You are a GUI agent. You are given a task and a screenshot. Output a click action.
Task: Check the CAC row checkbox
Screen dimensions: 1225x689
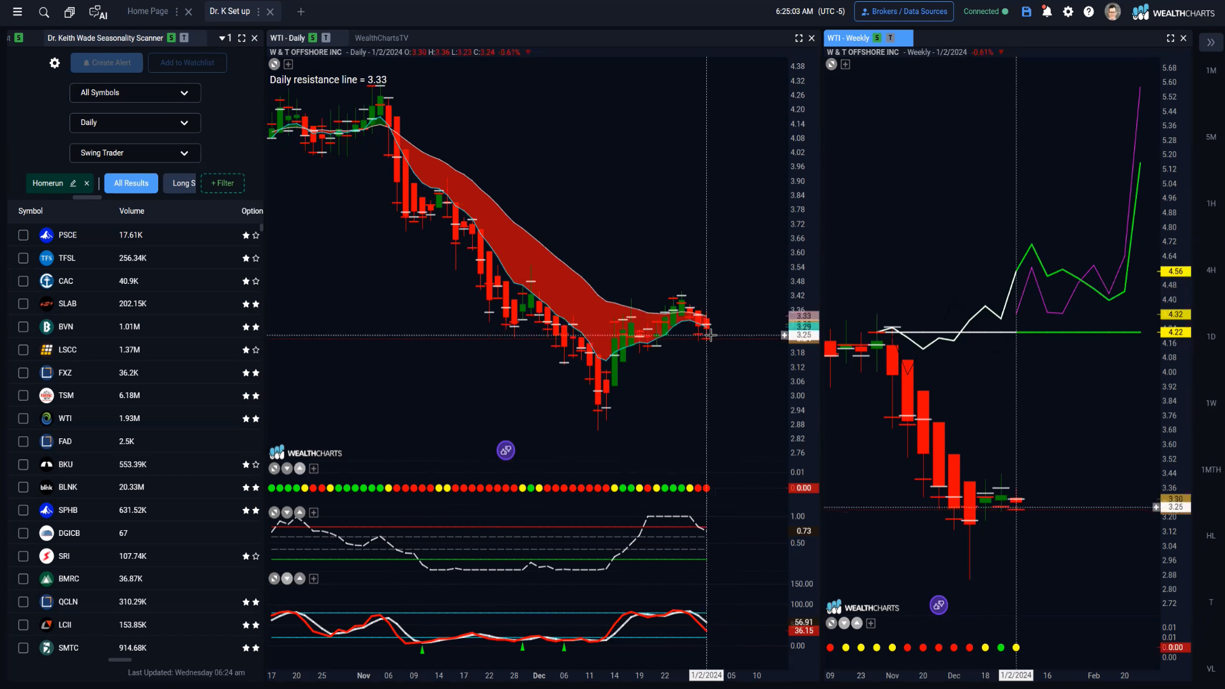(x=24, y=281)
